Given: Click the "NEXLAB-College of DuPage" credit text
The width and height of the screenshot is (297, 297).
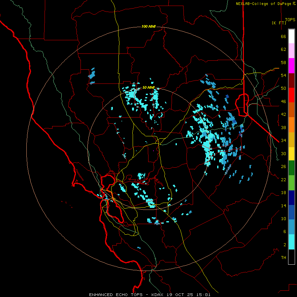Looking at the screenshot, I should pos(264,4).
